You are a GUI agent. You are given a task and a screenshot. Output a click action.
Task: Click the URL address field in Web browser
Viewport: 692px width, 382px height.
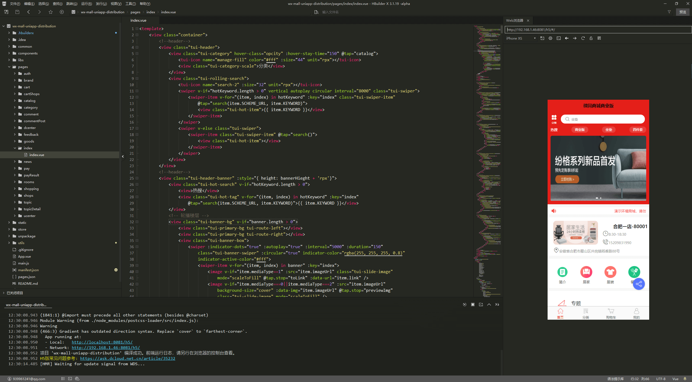click(598, 30)
